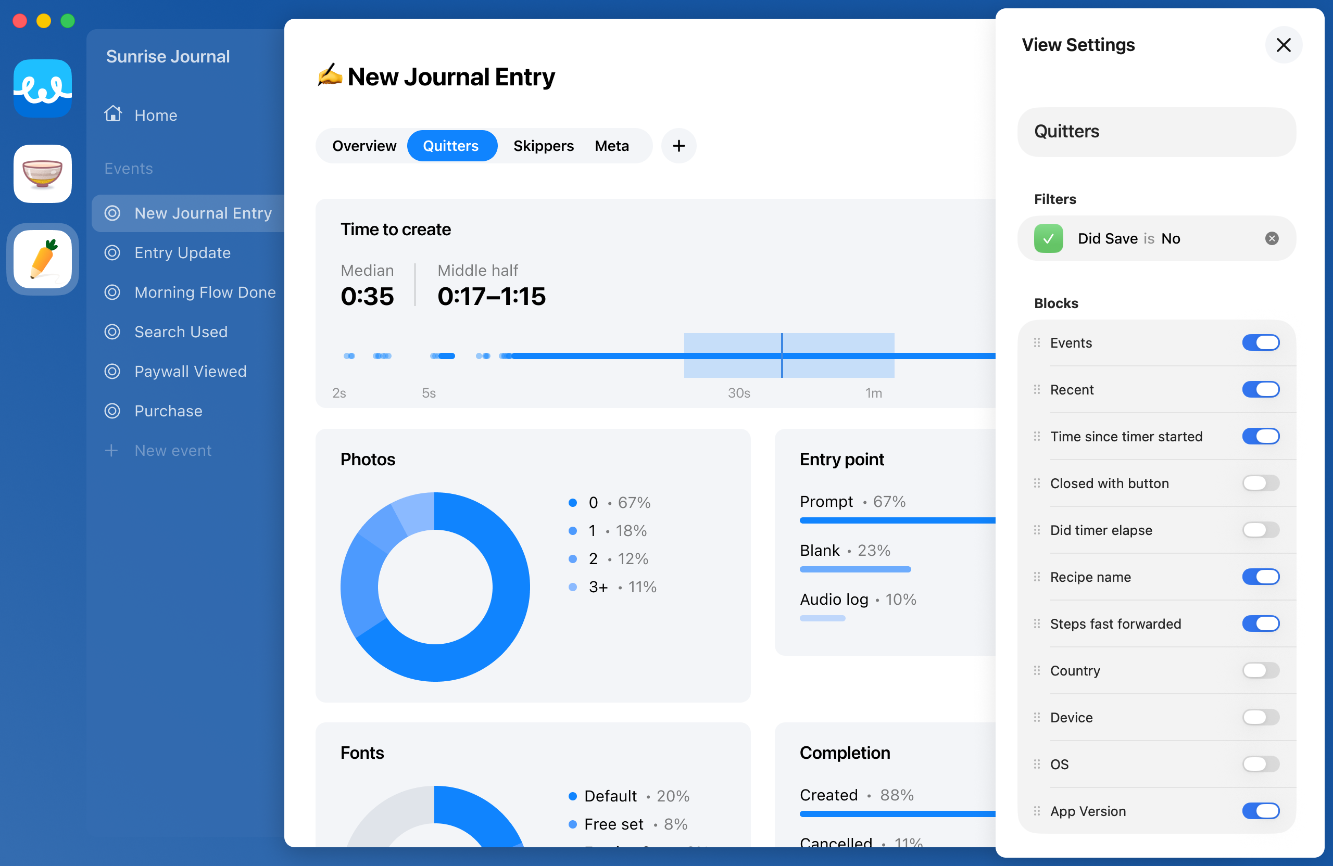Click the drag handle for App Version

click(x=1037, y=811)
